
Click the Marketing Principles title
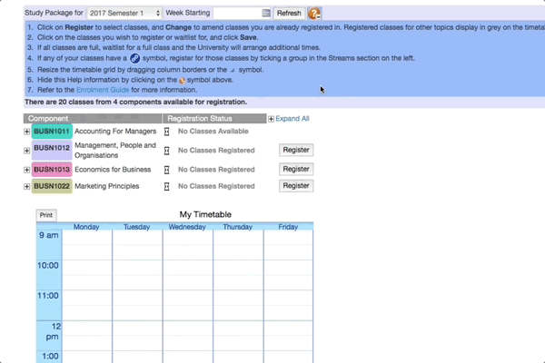tap(106, 186)
